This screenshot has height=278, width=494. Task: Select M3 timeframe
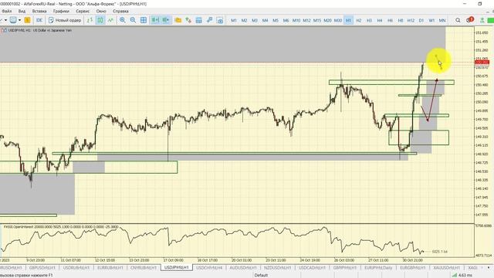(255, 20)
